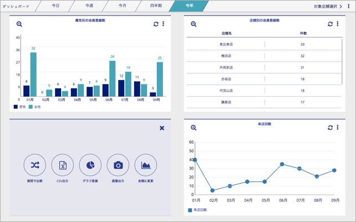The image size is (356, 222).
Task: Expand the 対象店舗選択 store selector
Action: tap(328, 7)
